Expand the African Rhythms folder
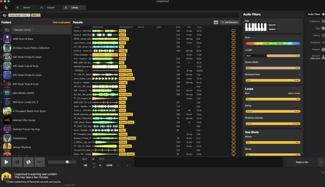The width and height of the screenshot is (325, 187). (2, 147)
